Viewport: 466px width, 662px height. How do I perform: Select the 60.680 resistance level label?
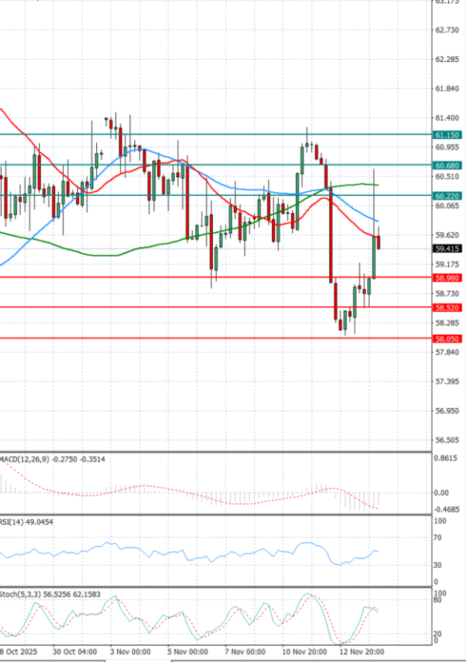click(x=446, y=165)
